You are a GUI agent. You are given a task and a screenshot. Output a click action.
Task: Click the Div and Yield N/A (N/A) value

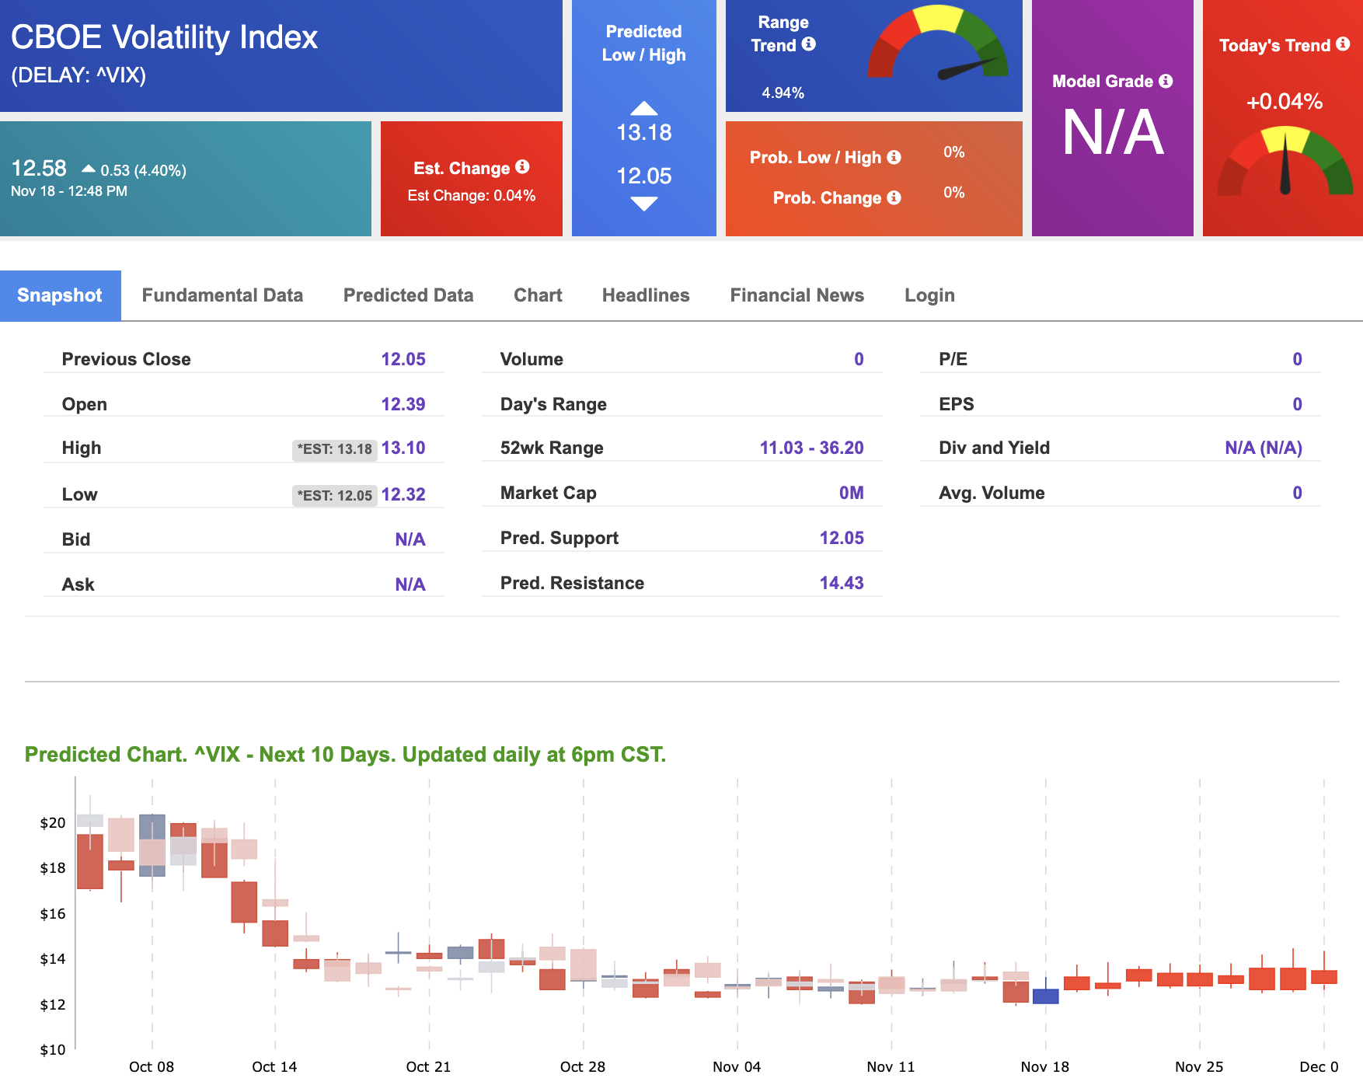[1264, 448]
